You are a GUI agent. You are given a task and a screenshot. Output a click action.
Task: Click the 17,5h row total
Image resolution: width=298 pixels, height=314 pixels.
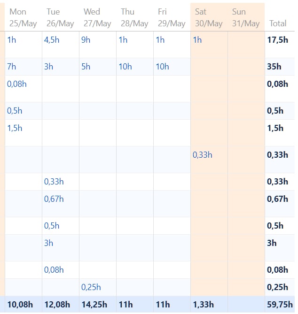pos(277,40)
